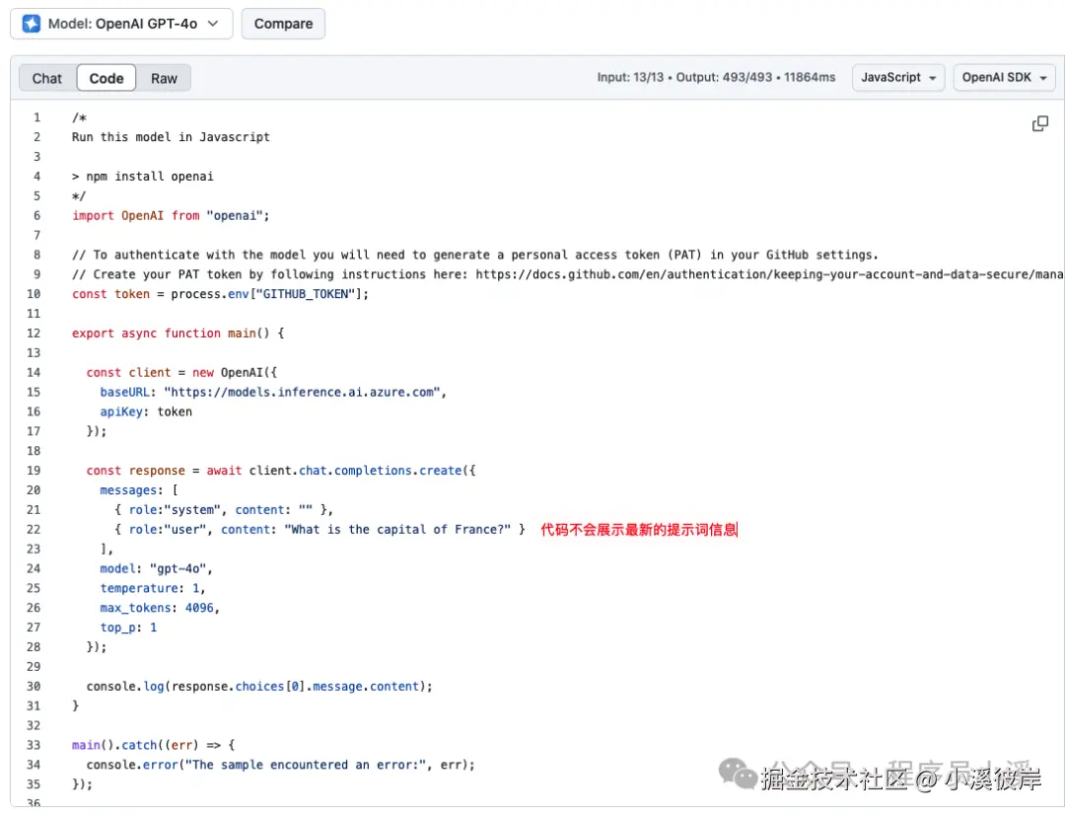Click the authenticate PAT comment on line 8

click(x=474, y=255)
